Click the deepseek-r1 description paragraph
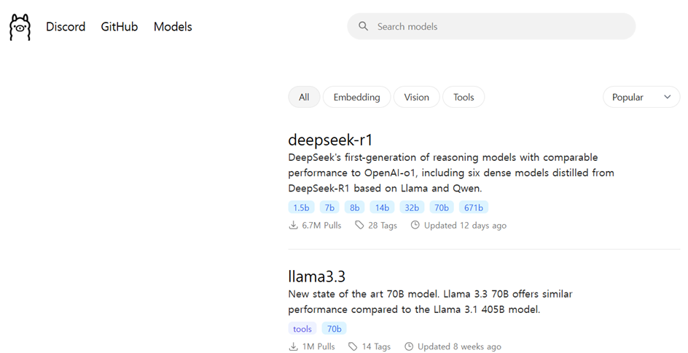Image resolution: width=688 pixels, height=353 pixels. point(451,172)
